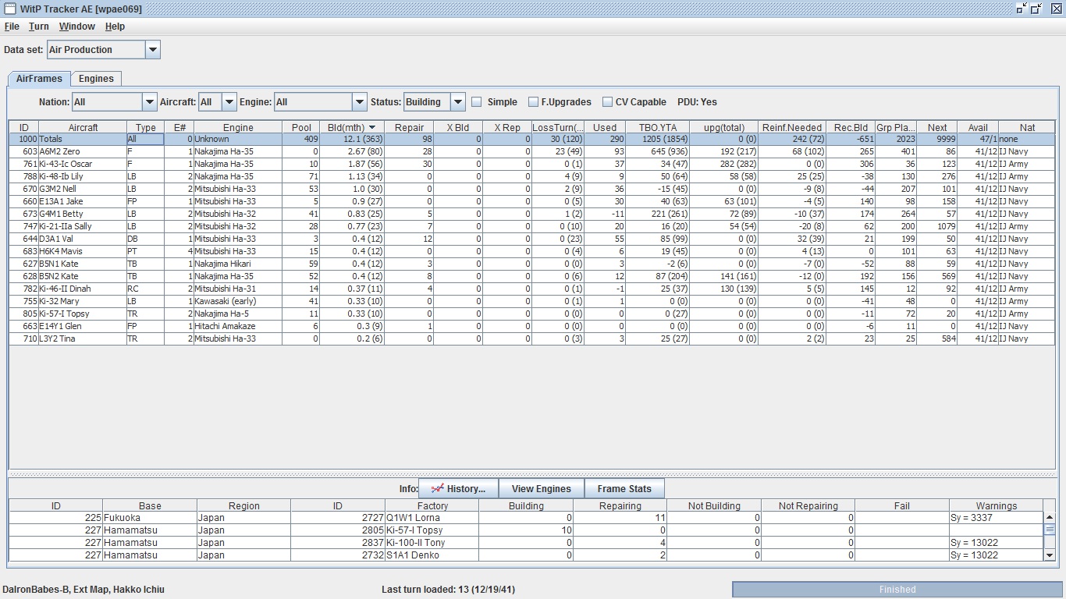Expand the Status dropdown showing Building
The width and height of the screenshot is (1066, 599).
(x=458, y=102)
